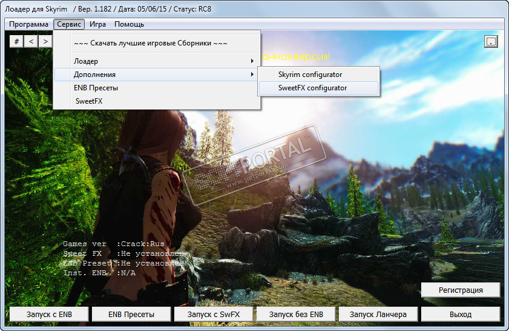
Task: Click Запуск с ENB button
Action: 49,315
